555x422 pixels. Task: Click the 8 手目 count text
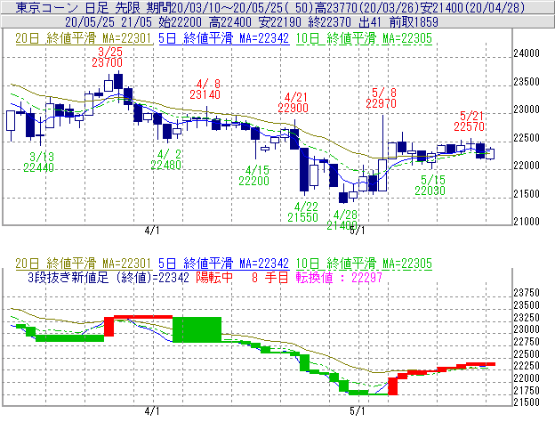tap(270, 278)
